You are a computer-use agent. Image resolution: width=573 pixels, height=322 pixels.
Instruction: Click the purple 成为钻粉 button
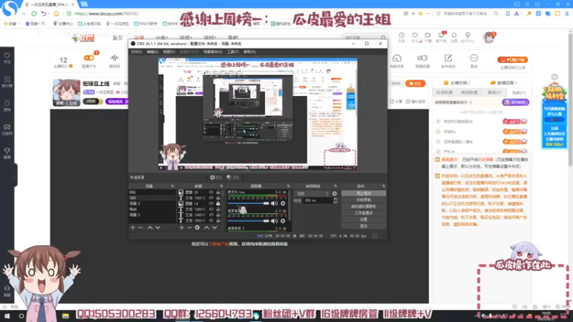[x=515, y=102]
